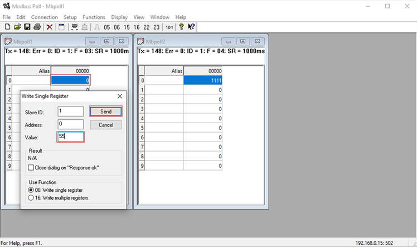The height and width of the screenshot is (247, 417).
Task: Click the 00000 column header in Mbpoll2
Action: (203, 71)
